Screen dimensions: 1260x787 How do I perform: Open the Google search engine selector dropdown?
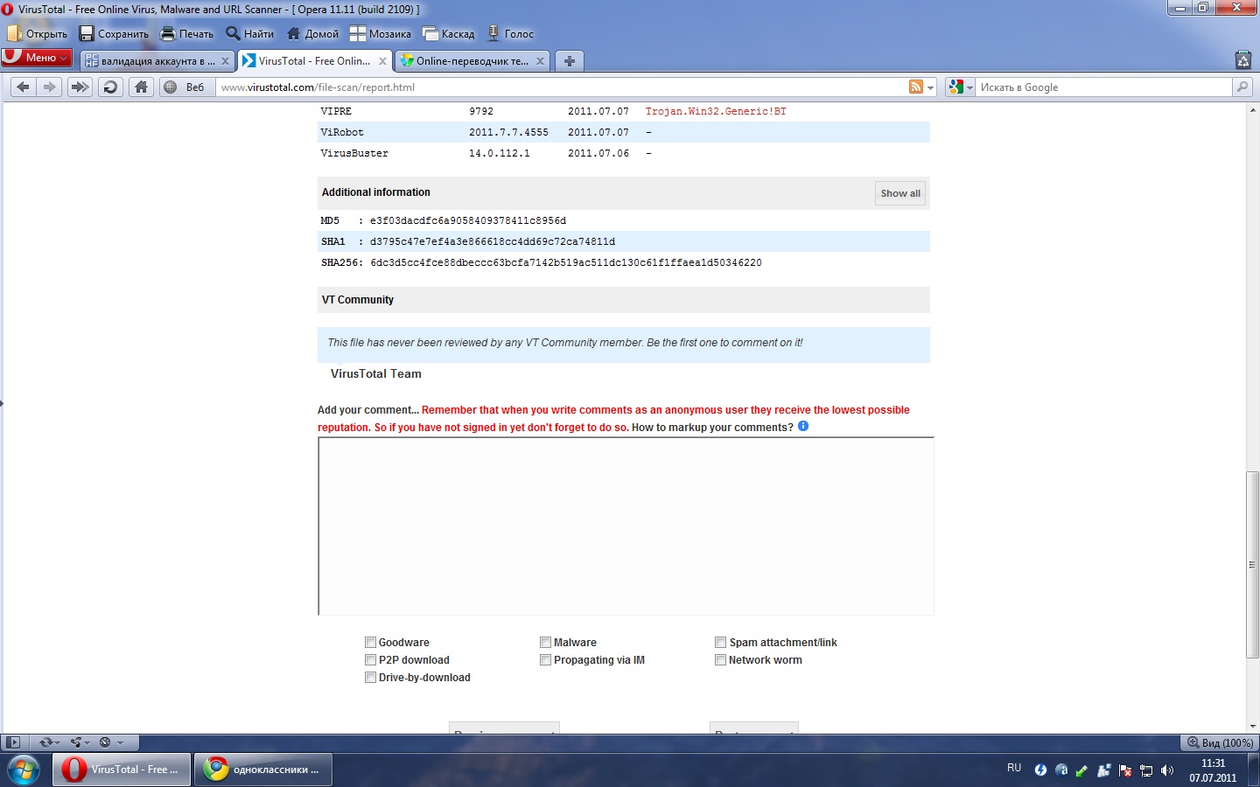coord(960,87)
